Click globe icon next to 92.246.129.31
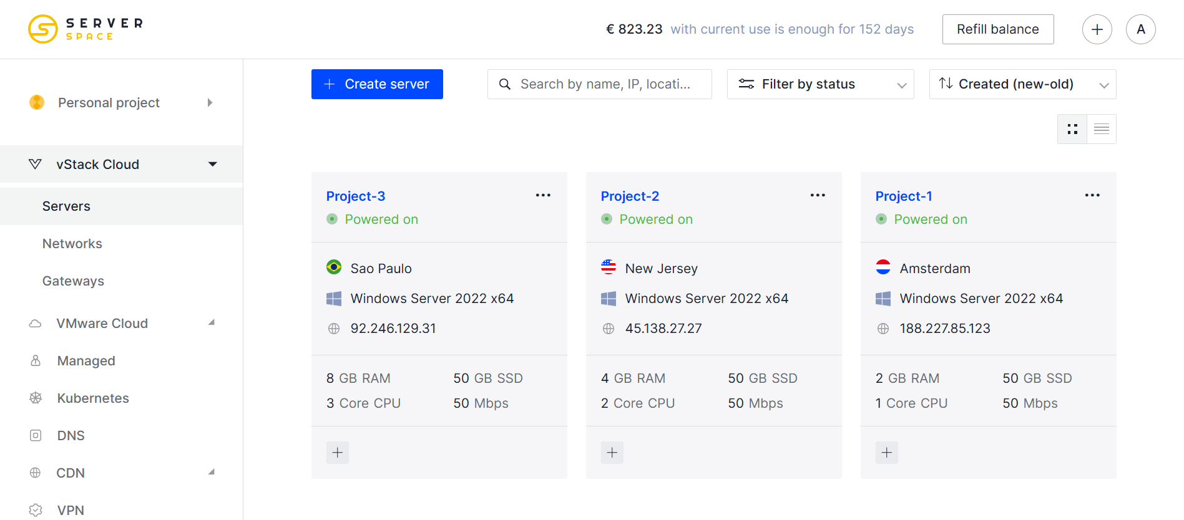The height and width of the screenshot is (520, 1184). tap(334, 329)
